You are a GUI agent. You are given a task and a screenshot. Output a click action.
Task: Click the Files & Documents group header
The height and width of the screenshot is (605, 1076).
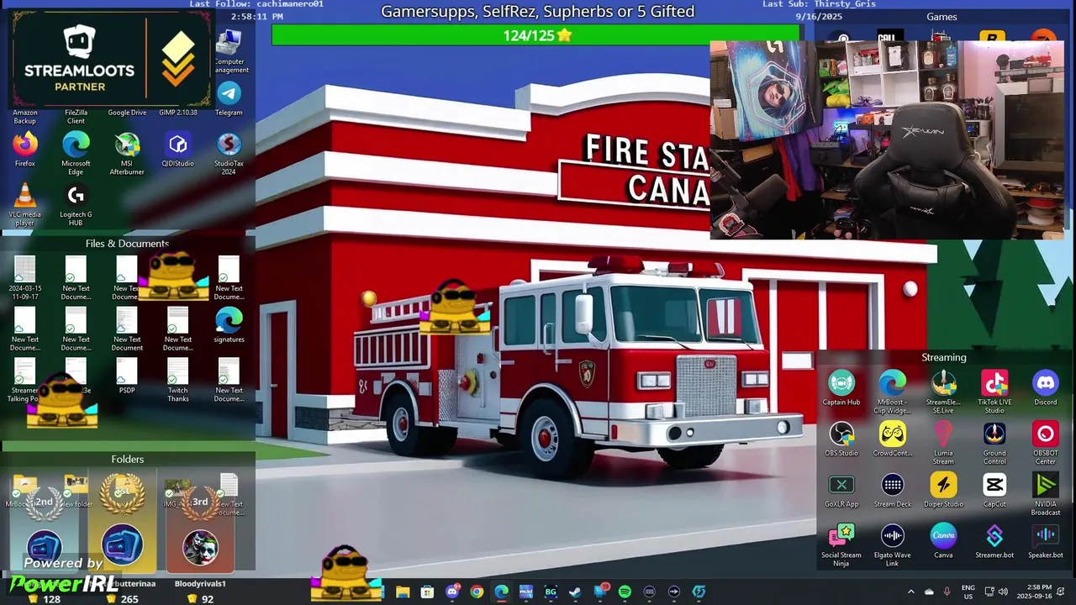point(127,244)
